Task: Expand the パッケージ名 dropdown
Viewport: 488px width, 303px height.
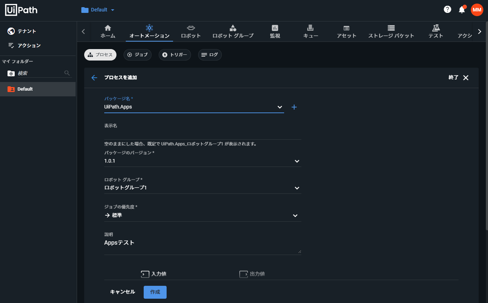Action: point(280,107)
